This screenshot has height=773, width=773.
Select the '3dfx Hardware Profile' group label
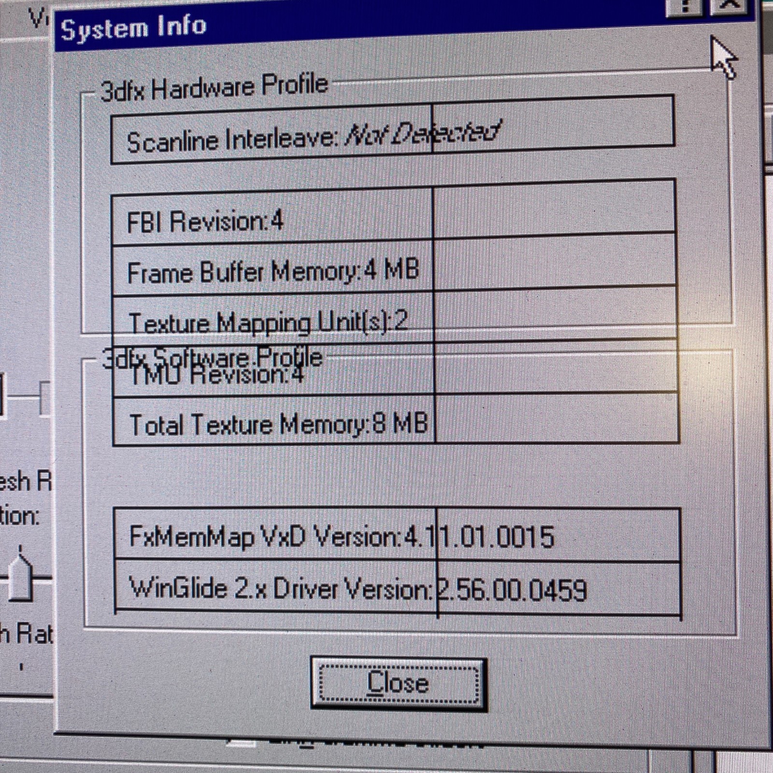[214, 87]
